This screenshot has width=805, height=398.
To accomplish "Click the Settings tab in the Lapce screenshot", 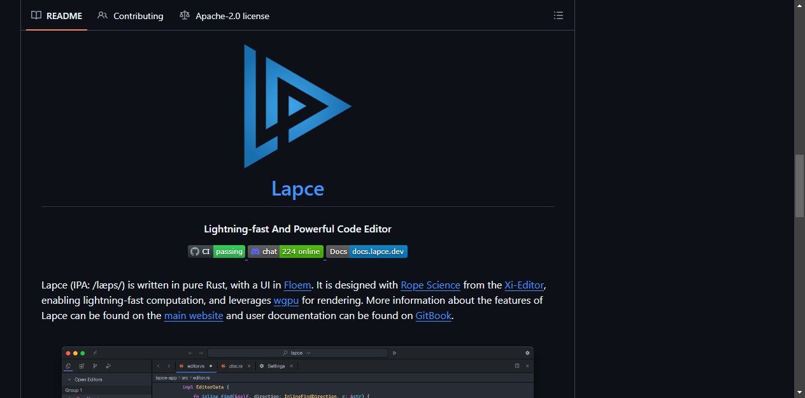I will [x=276, y=366].
